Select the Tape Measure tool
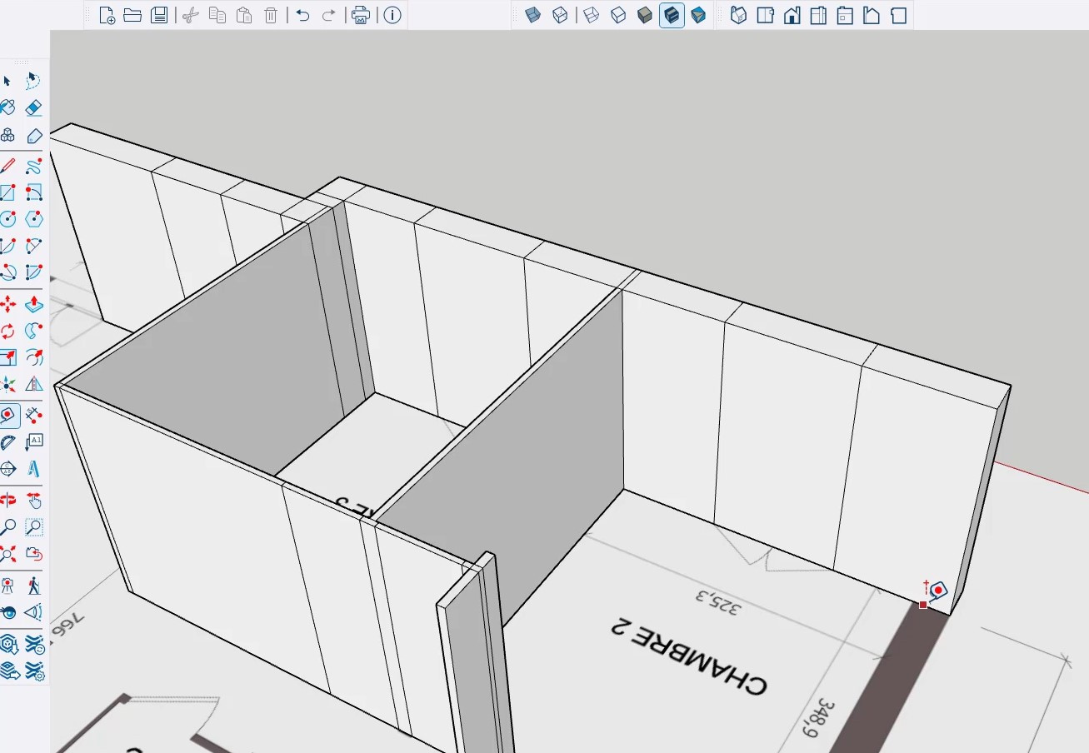The height and width of the screenshot is (753, 1089). (8, 414)
